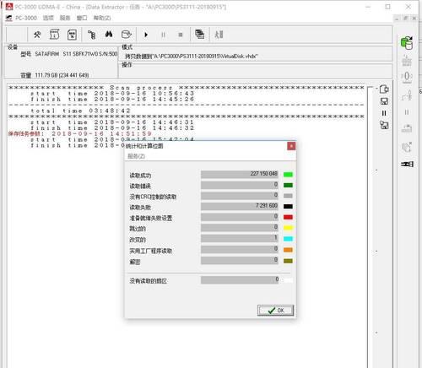
Task: Click the stop square in toolbar
Action: [181, 35]
